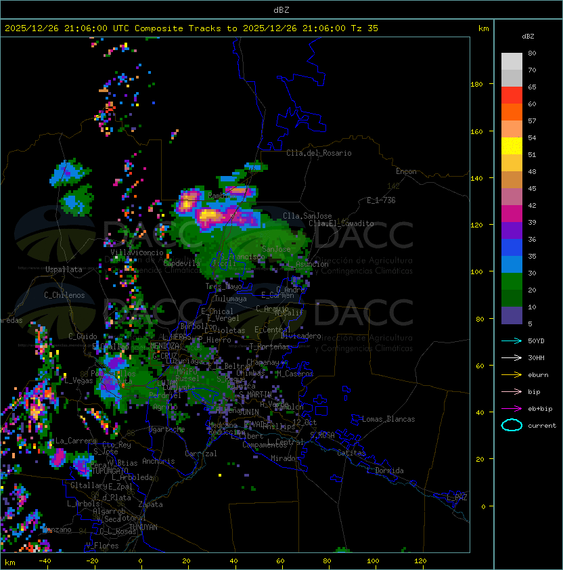
Task: Click the Tulumaya place label
Action: [x=231, y=299]
